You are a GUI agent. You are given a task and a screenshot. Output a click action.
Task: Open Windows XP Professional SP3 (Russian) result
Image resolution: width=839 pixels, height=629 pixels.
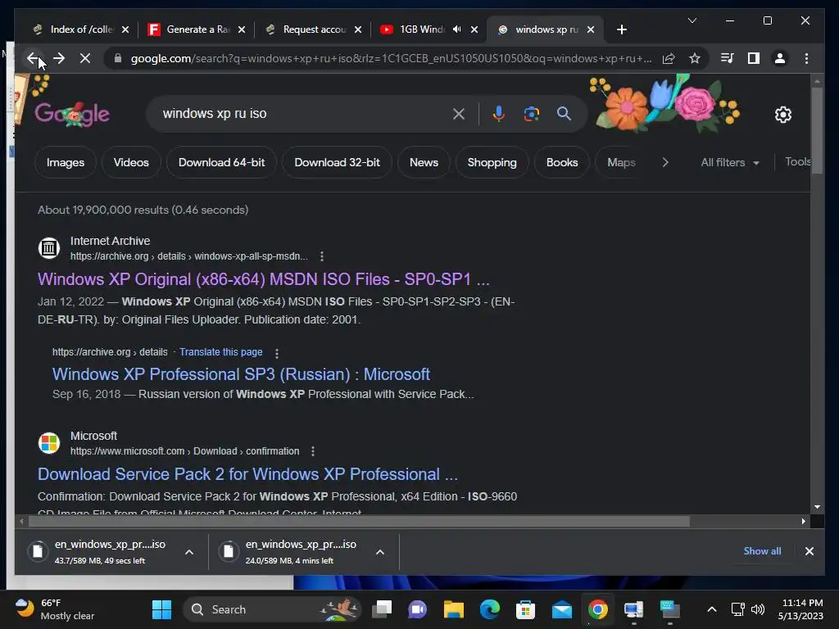point(241,374)
